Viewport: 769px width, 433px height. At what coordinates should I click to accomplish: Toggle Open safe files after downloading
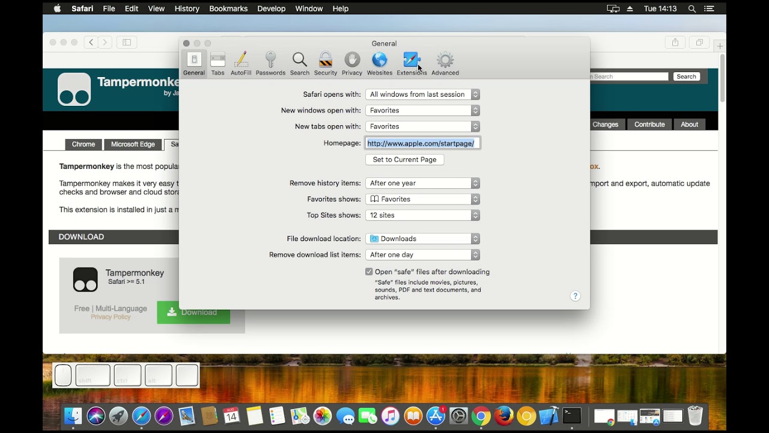(369, 272)
